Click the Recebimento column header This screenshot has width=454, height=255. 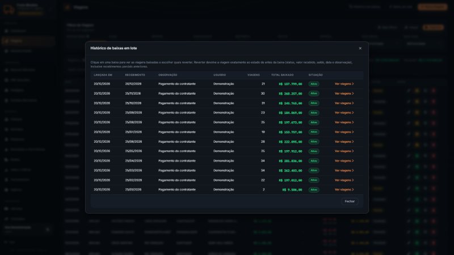[x=135, y=75]
